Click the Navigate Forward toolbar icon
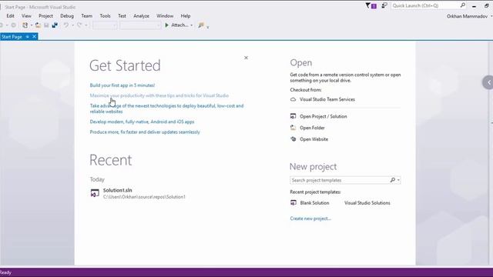The width and height of the screenshot is (493, 277). [x=13, y=25]
